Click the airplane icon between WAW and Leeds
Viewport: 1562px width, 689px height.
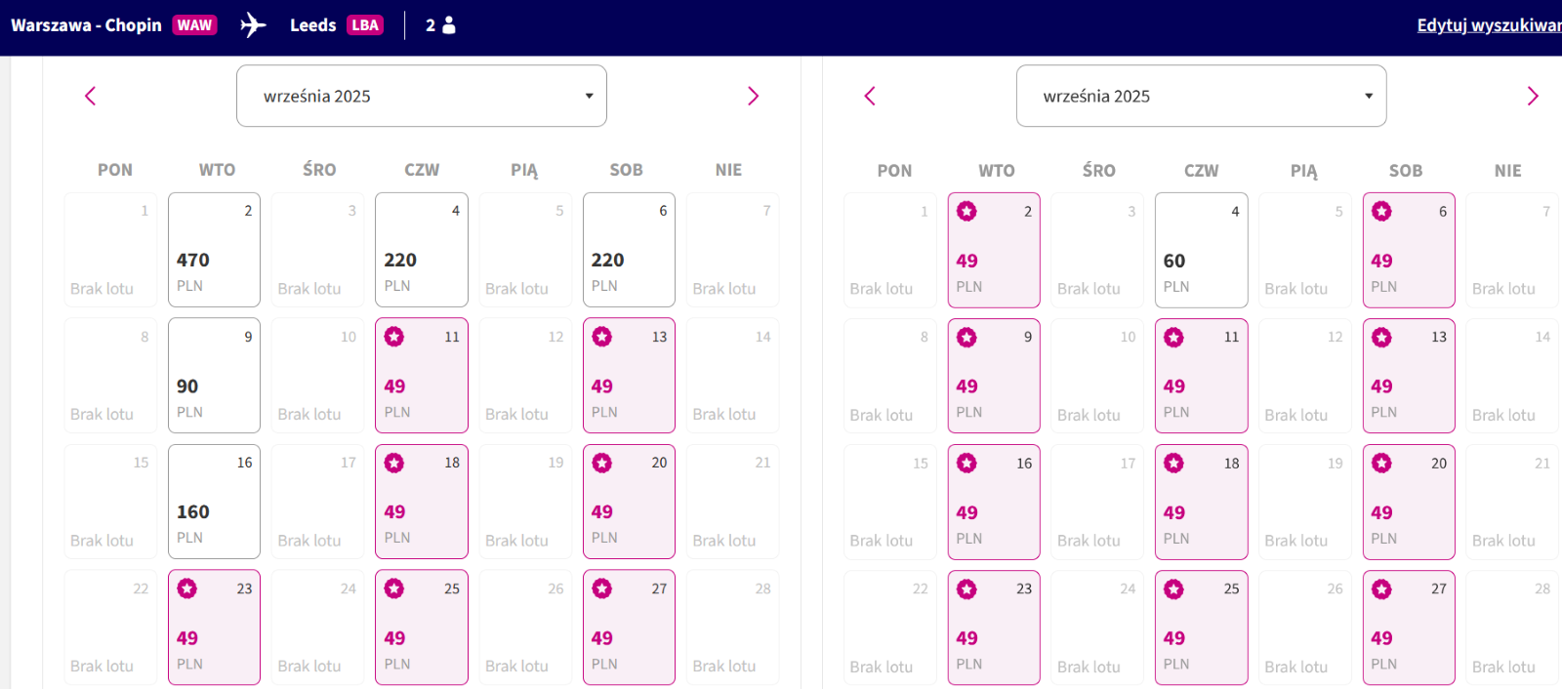[x=253, y=25]
